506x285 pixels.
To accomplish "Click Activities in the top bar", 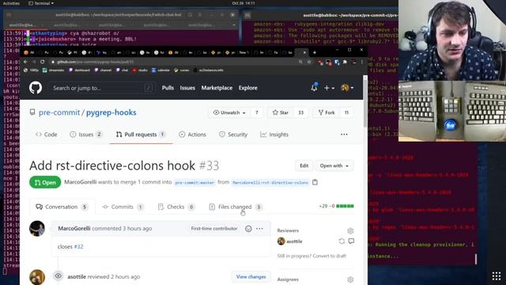I will point(11,3).
